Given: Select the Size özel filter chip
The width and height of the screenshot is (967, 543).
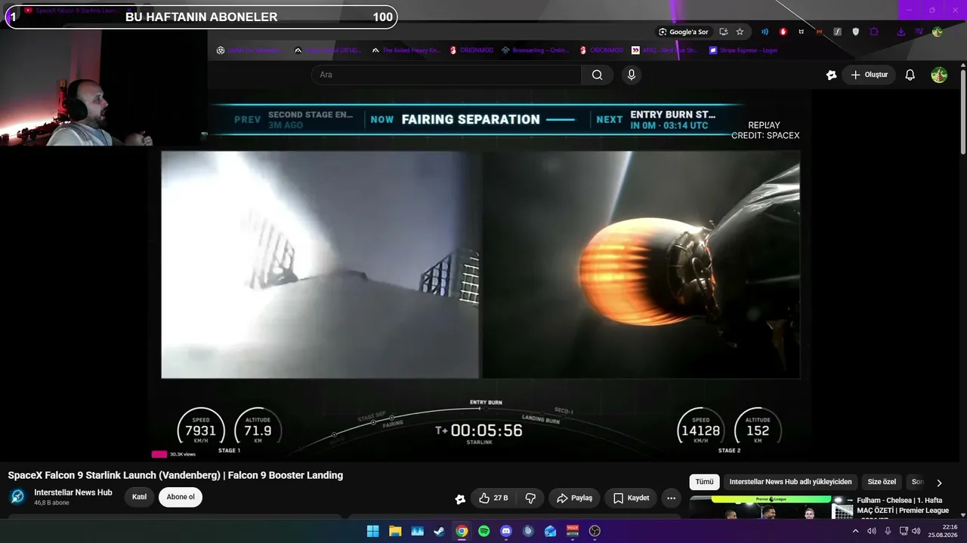Looking at the screenshot, I should [882, 482].
